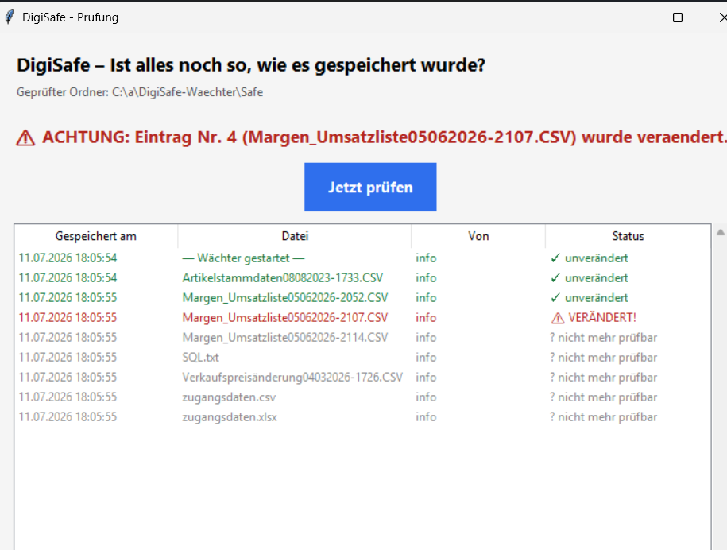This screenshot has width=727, height=550.
Task: Click the red timestamp 11.07.2026 18:05:55
Action: coord(68,318)
